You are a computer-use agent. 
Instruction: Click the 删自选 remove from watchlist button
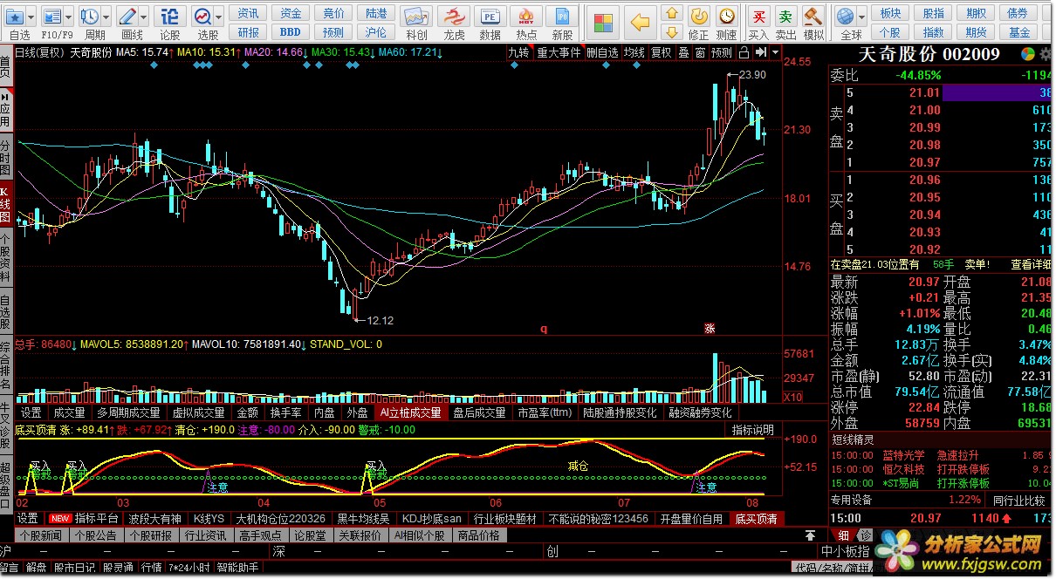coord(602,53)
